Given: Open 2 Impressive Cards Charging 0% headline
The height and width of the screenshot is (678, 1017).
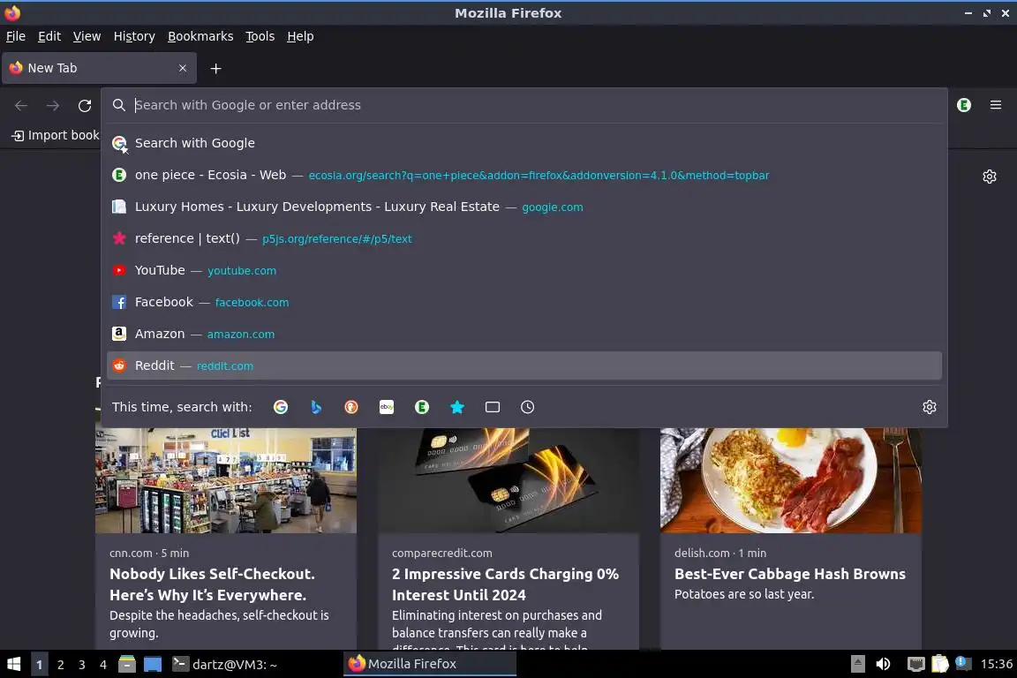Looking at the screenshot, I should click(505, 584).
